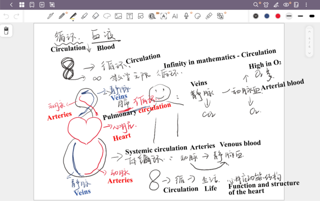Choose the red pen color

(278, 16)
